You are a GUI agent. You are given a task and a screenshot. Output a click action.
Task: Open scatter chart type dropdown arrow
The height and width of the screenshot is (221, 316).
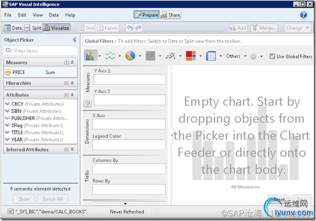tap(180, 56)
